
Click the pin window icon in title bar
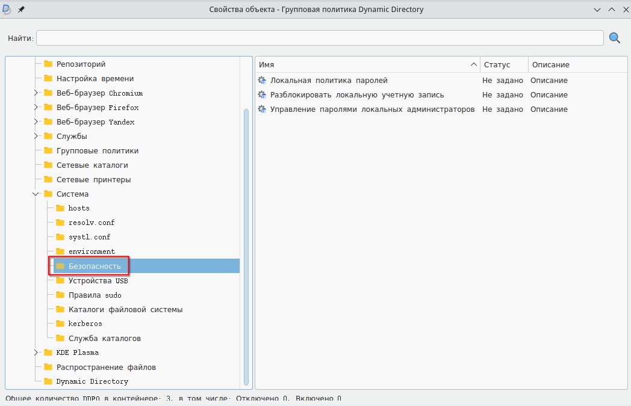pos(21,10)
